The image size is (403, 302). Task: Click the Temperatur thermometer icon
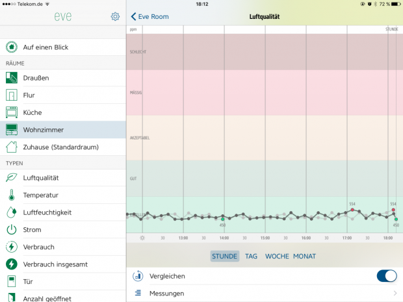tap(12, 195)
